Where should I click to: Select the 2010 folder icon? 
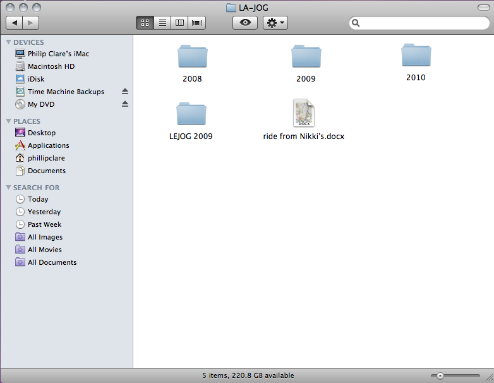tap(416, 55)
